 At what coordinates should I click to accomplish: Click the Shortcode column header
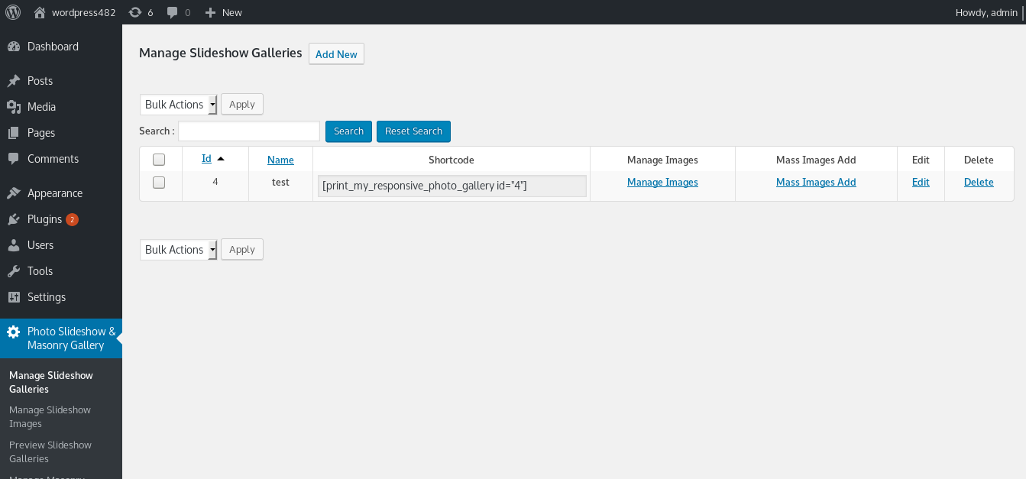pos(452,160)
